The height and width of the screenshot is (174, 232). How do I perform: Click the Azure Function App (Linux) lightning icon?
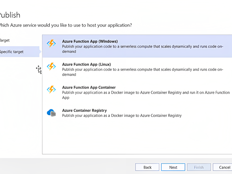pos(51,66)
